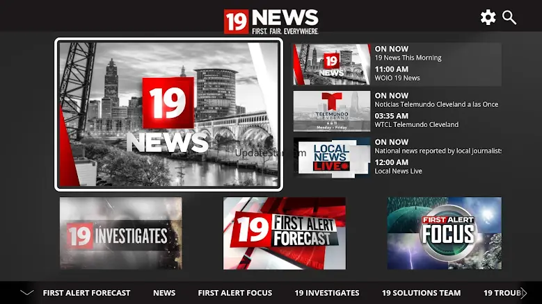Open the search magnifier icon
Screen dimensions: 542x304
click(509, 17)
